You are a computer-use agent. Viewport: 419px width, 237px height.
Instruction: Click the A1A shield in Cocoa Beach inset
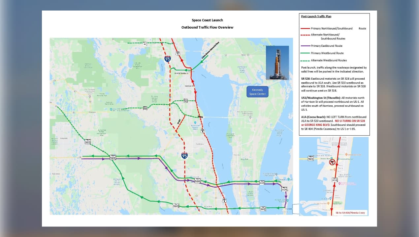point(335,180)
